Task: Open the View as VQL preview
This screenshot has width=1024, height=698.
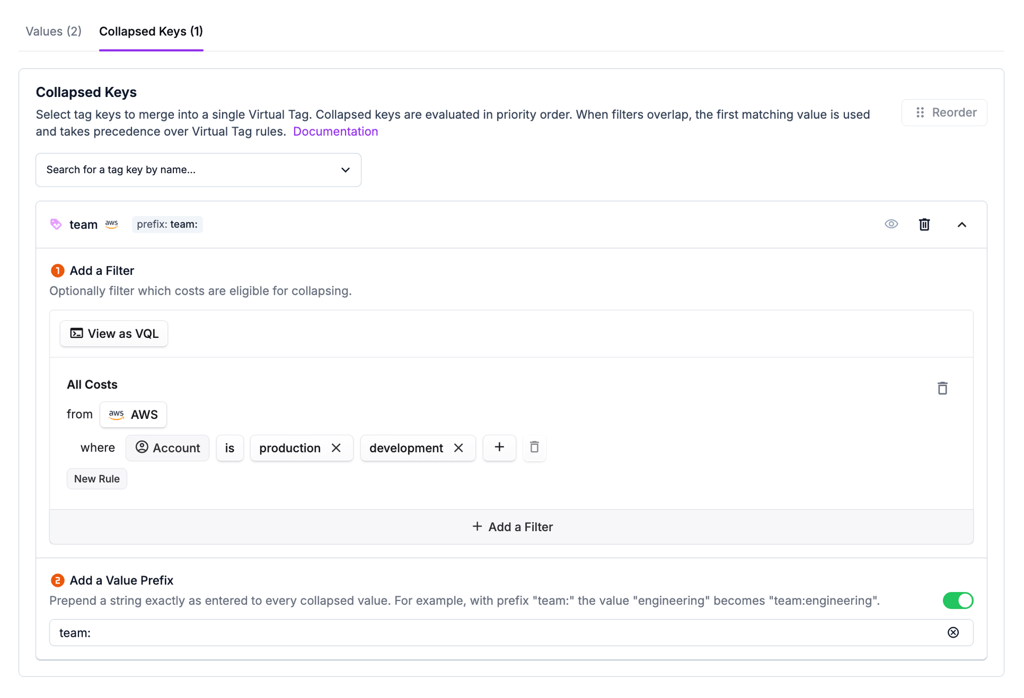Action: tap(114, 334)
